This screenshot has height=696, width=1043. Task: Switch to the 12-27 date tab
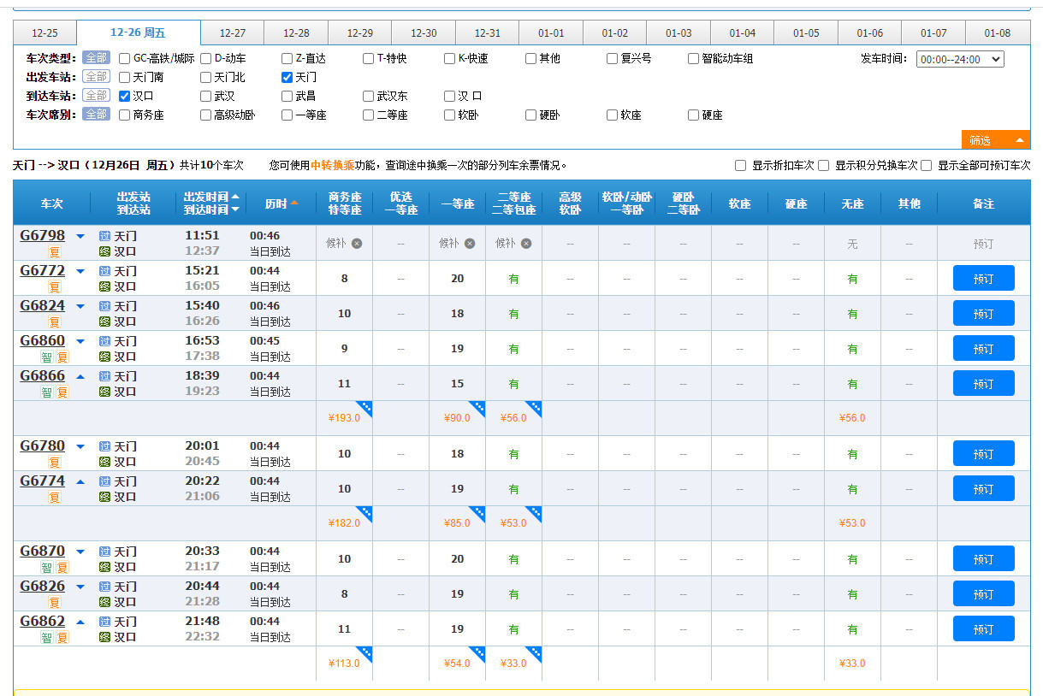click(x=232, y=33)
